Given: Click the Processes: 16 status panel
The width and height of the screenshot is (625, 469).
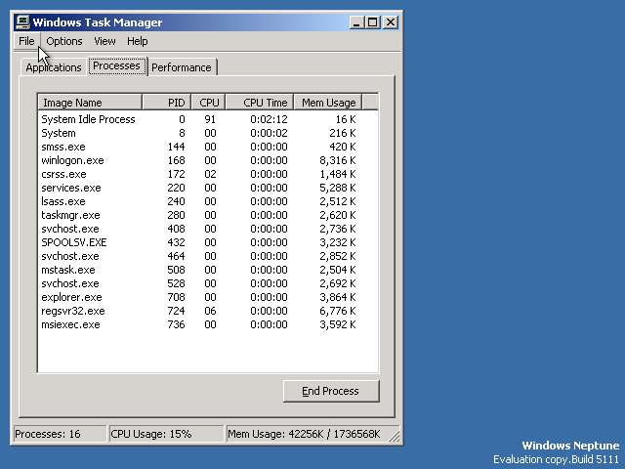Looking at the screenshot, I should 60,434.
